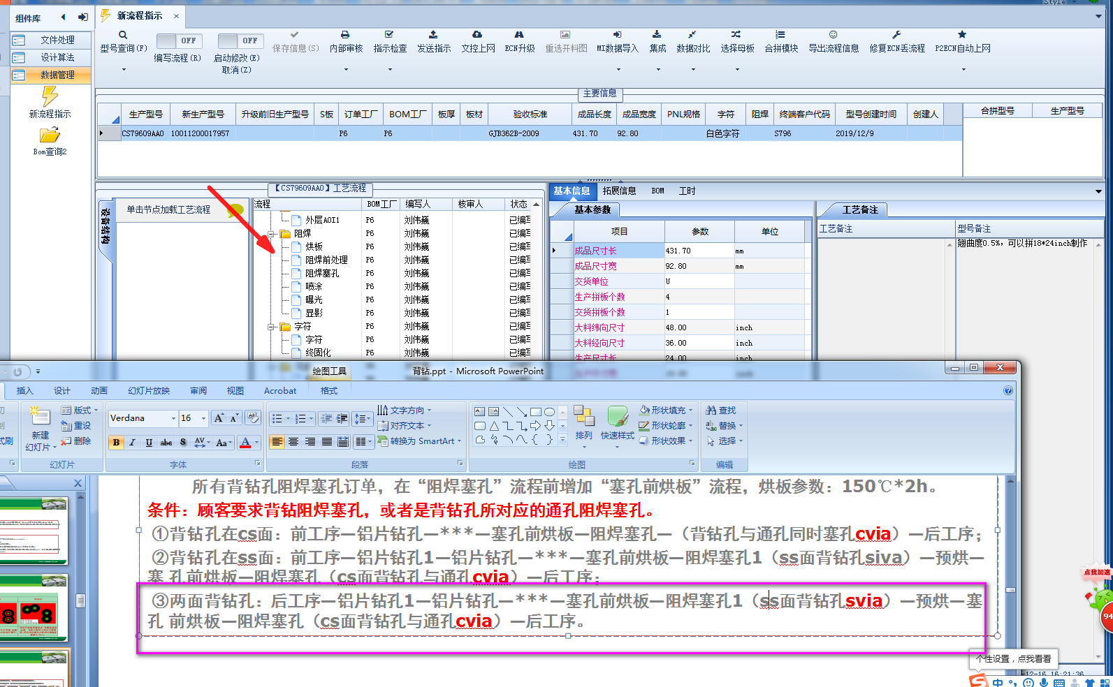
Task: Click the 数据对比 icon
Action: point(692,34)
